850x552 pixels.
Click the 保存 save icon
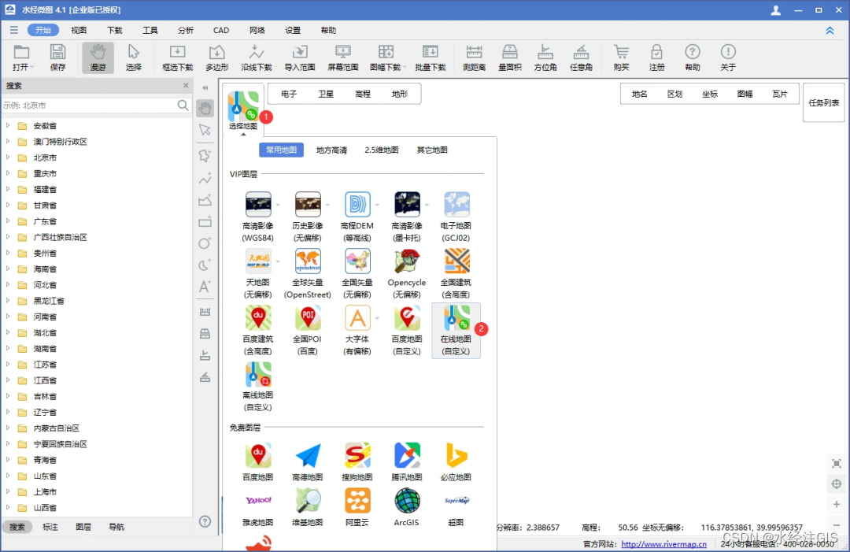tap(57, 57)
